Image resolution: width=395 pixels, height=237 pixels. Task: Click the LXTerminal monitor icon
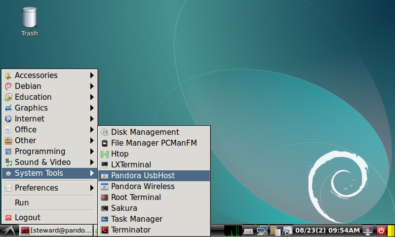(105, 165)
